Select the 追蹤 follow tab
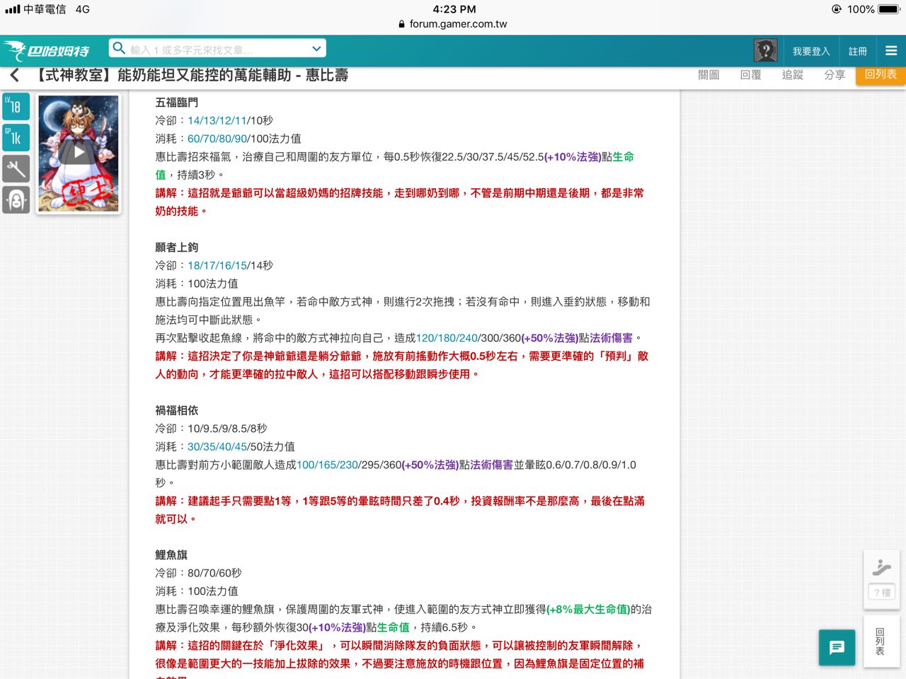This screenshot has height=679, width=906. coord(793,74)
